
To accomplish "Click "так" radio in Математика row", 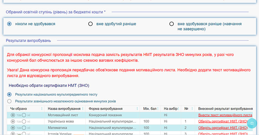I will [x=13, y=128].
